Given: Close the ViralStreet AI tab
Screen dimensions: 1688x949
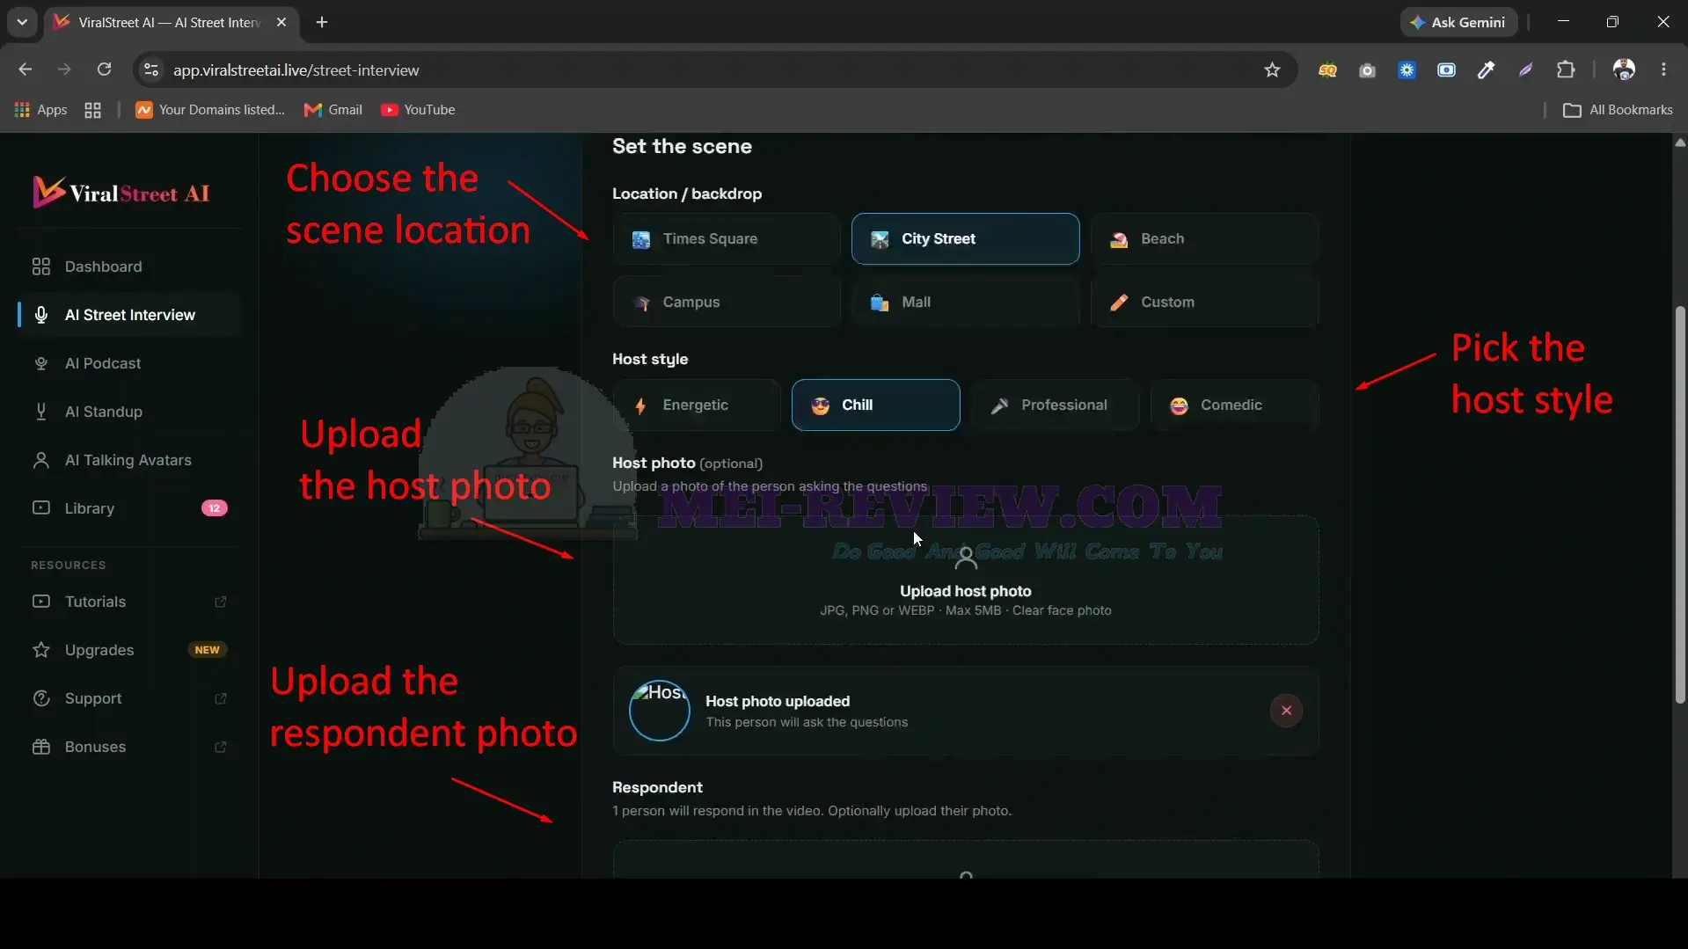Looking at the screenshot, I should click(x=281, y=22).
